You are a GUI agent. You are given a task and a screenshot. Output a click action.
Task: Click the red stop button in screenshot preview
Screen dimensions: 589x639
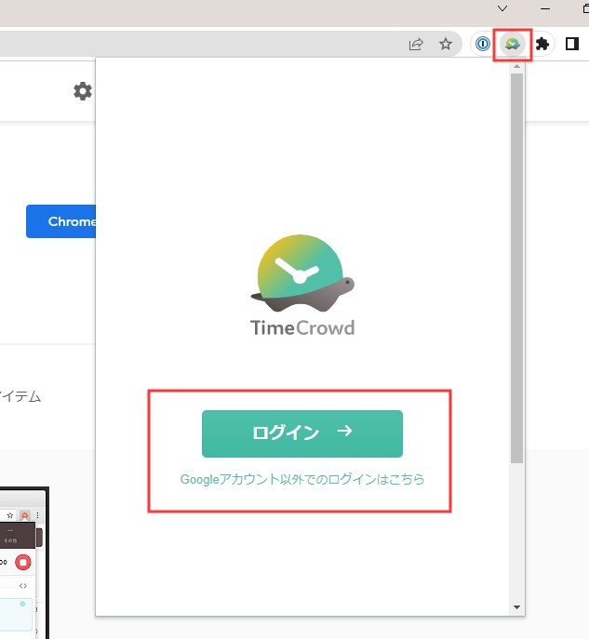coord(23,562)
